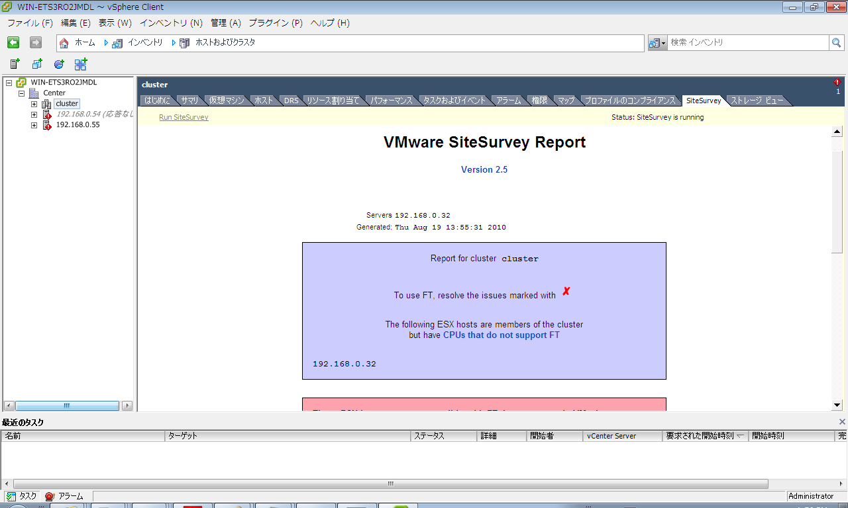Open the インベントリ (N) menu
Screen dimensions: 848x508
(x=171, y=23)
